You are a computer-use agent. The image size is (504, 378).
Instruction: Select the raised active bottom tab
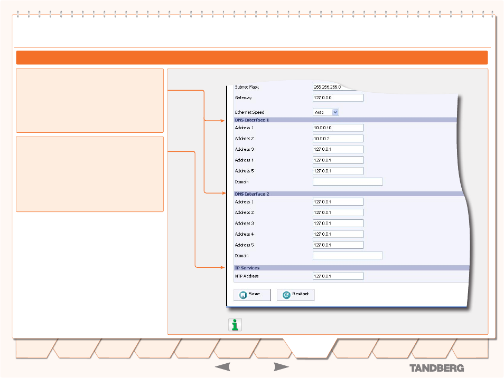click(311, 348)
